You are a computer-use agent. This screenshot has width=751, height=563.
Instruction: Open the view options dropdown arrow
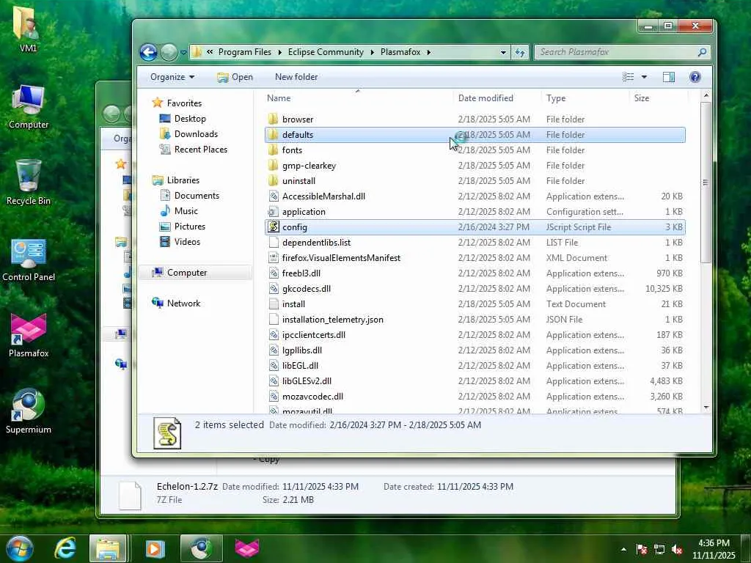point(644,77)
